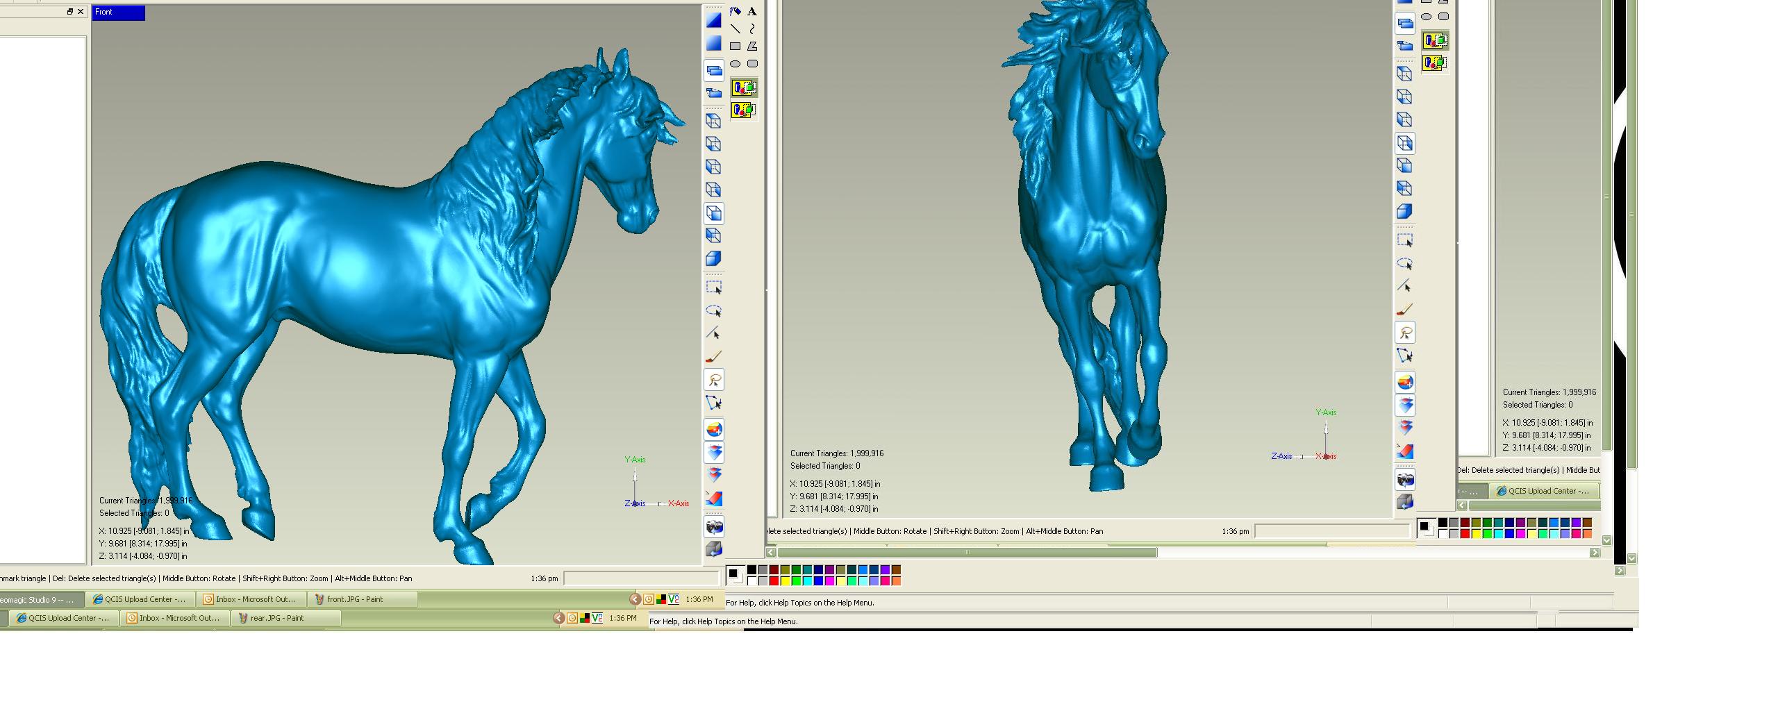Expand hidden tray icons on lower taskbar
Screen dimensions: 1778x711
[x=558, y=618]
